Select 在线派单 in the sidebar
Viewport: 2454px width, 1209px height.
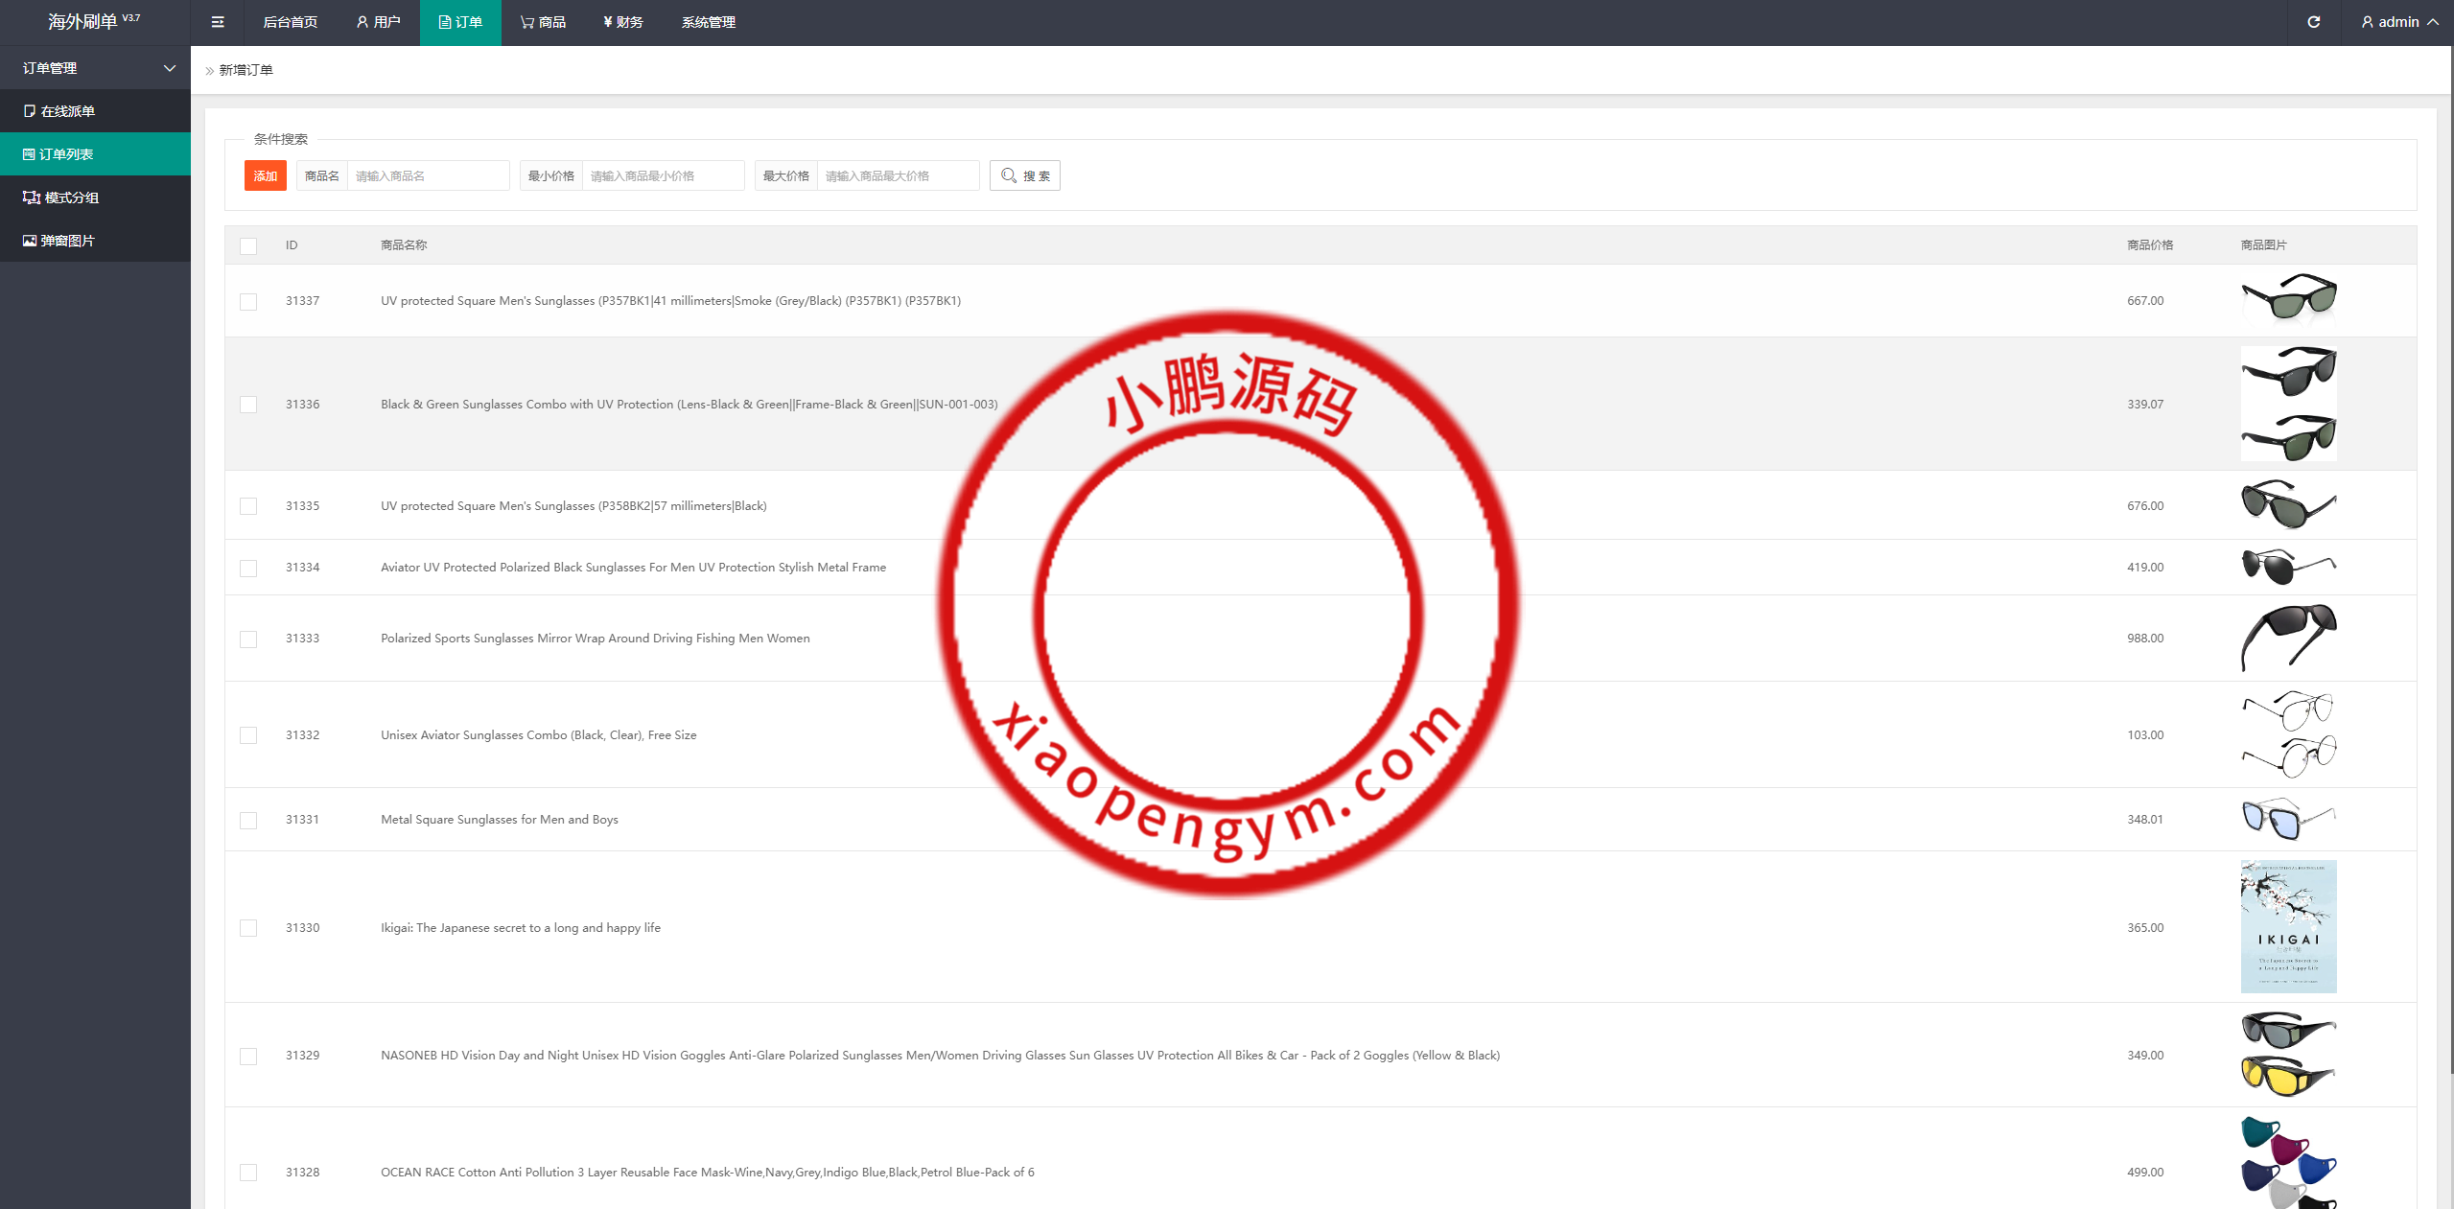[x=67, y=111]
